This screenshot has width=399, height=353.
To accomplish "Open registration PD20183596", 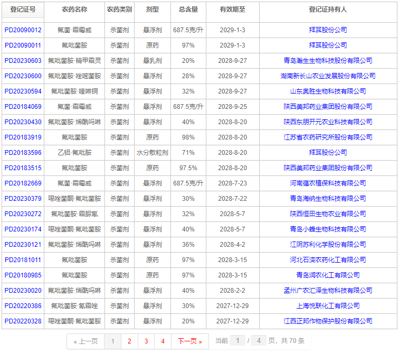I will [x=23, y=153].
